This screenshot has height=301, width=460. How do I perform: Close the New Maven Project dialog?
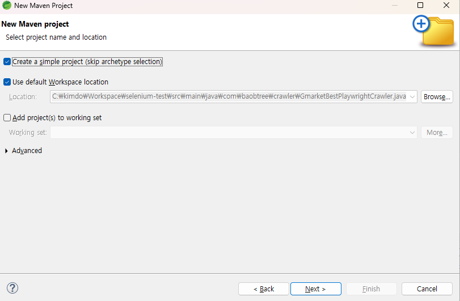[x=446, y=5]
